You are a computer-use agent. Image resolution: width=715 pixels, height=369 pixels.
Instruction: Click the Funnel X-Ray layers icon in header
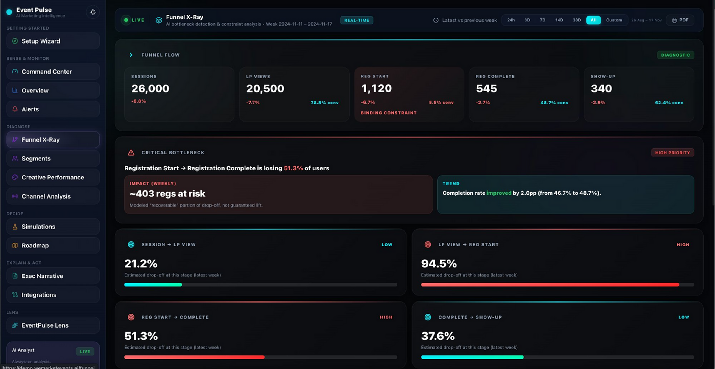pyautogui.click(x=159, y=20)
